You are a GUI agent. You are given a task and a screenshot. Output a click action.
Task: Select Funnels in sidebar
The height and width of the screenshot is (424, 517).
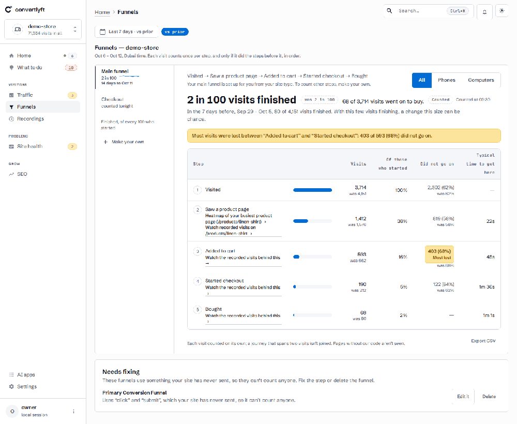[43, 107]
